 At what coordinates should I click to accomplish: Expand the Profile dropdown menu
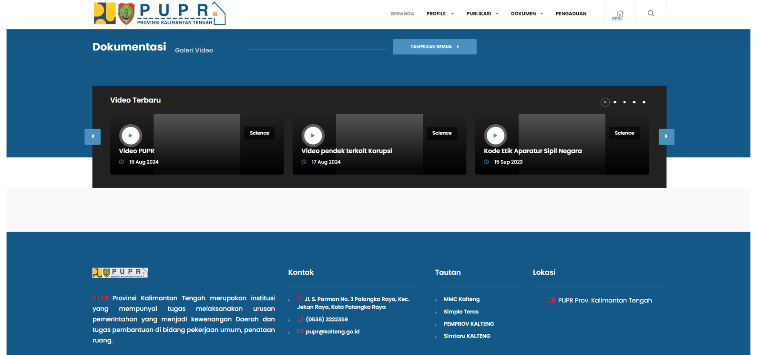[x=440, y=14]
